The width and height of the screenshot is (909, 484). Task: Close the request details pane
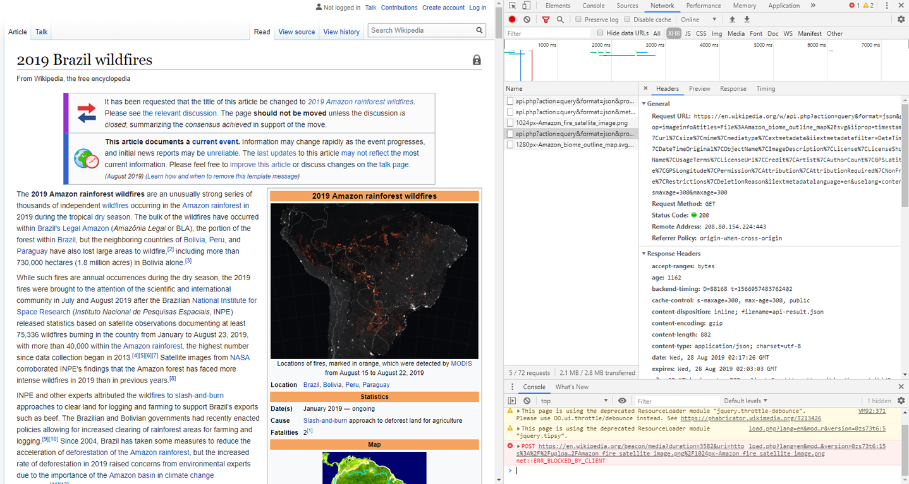coord(645,88)
